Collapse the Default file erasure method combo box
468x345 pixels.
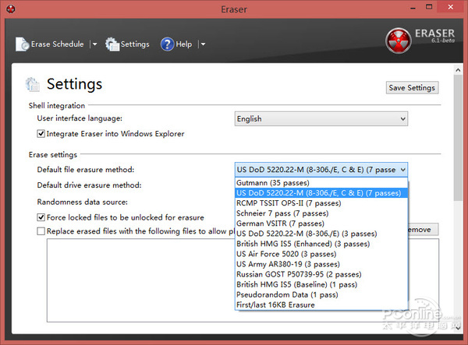click(x=321, y=170)
